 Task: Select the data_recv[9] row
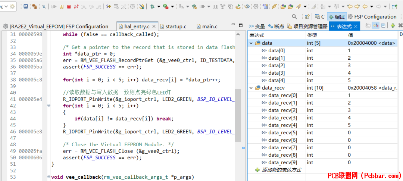[323, 162]
